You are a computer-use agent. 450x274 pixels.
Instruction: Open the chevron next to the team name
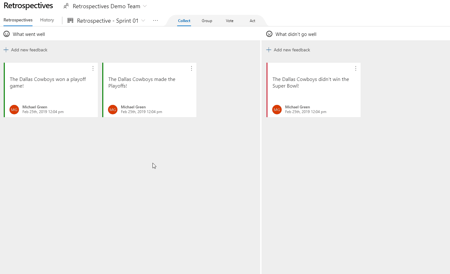(x=144, y=6)
